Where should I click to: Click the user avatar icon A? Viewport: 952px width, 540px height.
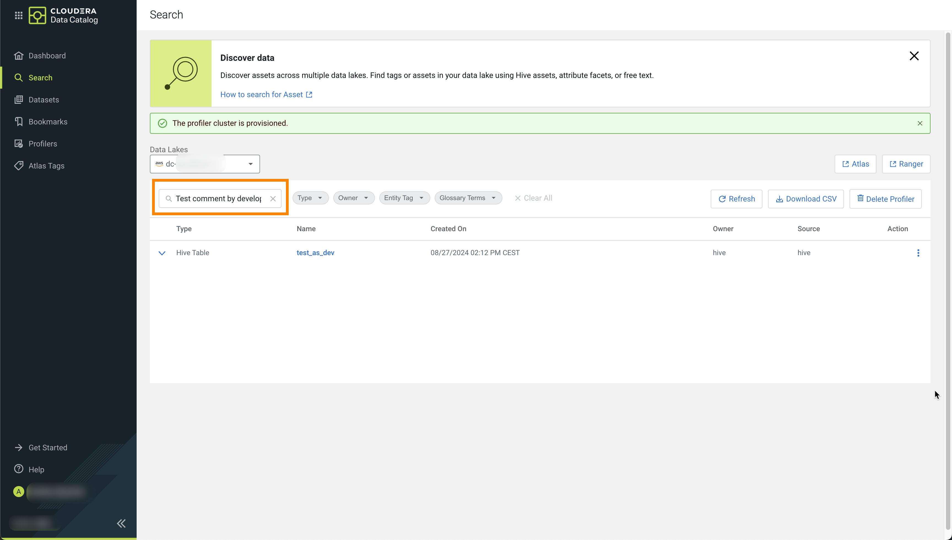tap(18, 491)
